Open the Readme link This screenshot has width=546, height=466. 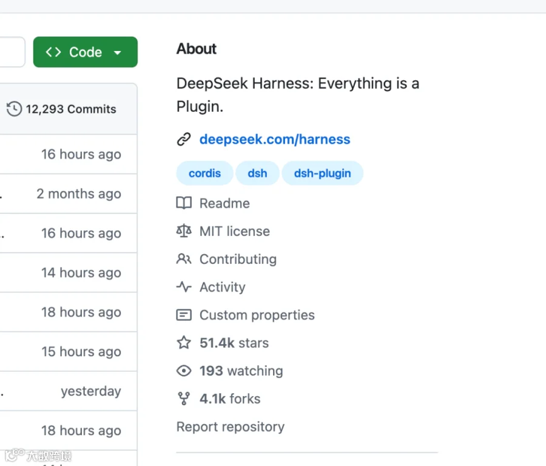[224, 203]
